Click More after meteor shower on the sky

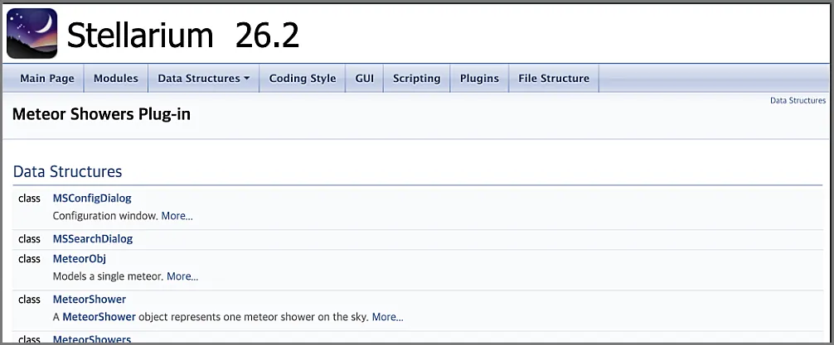pos(388,318)
